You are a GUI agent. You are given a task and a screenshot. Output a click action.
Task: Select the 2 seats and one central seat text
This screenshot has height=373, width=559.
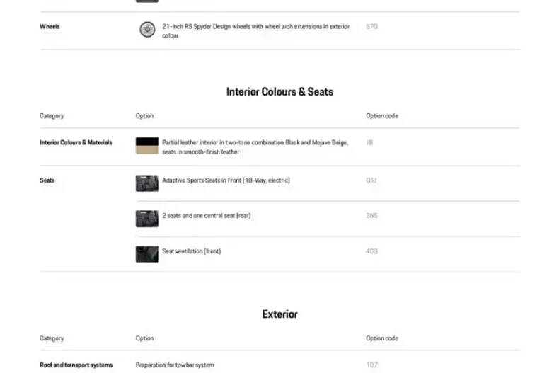(x=206, y=215)
